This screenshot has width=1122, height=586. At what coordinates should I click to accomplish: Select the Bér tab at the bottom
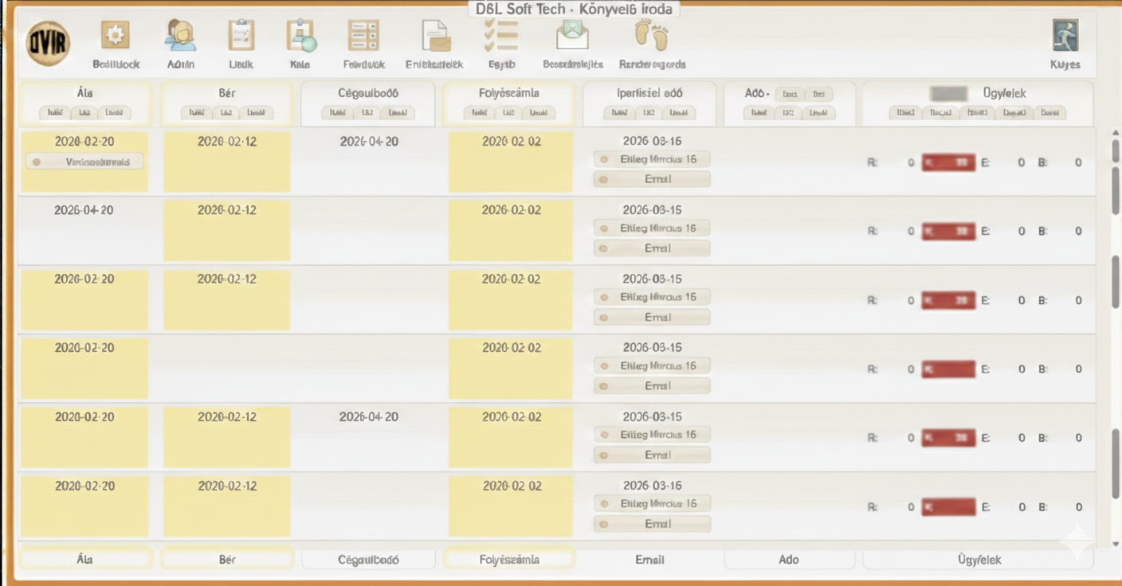coord(227,560)
